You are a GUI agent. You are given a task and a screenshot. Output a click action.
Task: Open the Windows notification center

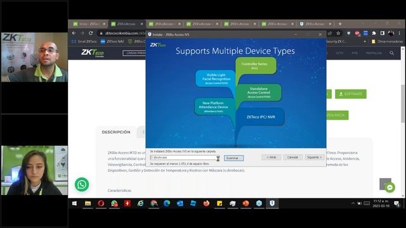click(x=396, y=204)
